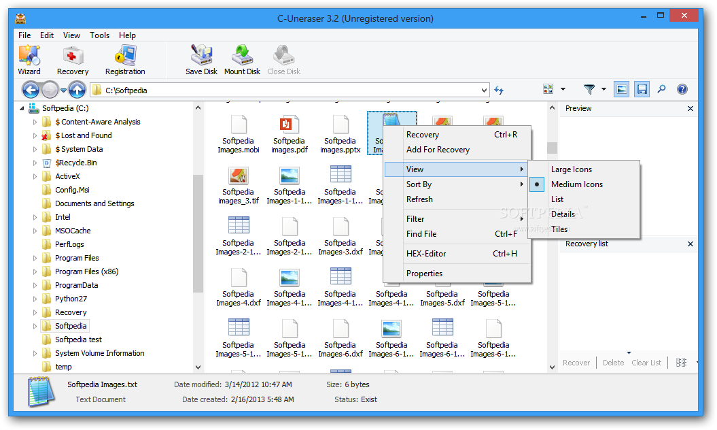717x430 pixels.
Task: Expand the Softpedia folder node
Action: click(x=35, y=326)
